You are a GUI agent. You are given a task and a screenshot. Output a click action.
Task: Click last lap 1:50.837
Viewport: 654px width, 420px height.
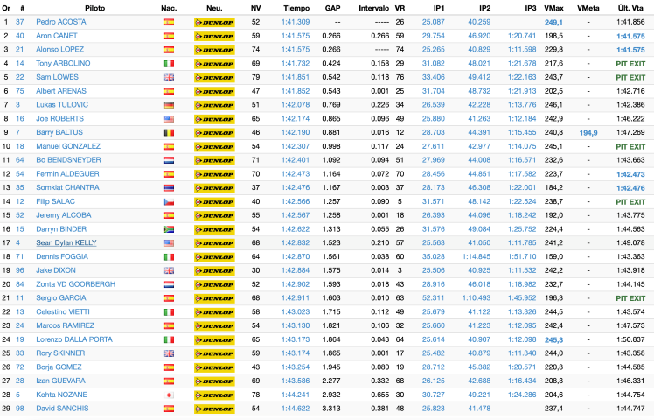pos(630,339)
